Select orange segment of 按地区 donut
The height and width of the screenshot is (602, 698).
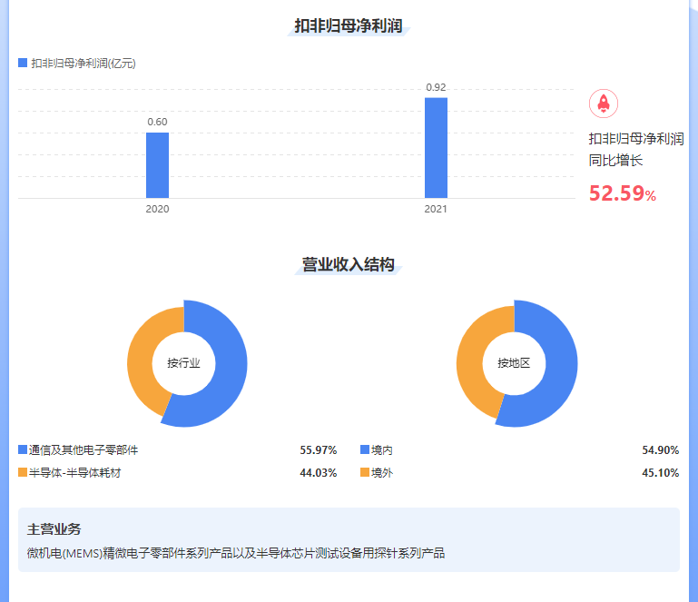[x=473, y=356]
